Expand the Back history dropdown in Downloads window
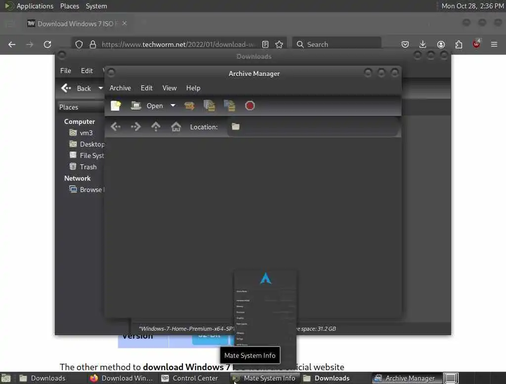 coord(100,88)
